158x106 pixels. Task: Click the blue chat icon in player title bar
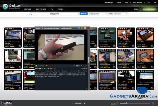tap(78, 28)
